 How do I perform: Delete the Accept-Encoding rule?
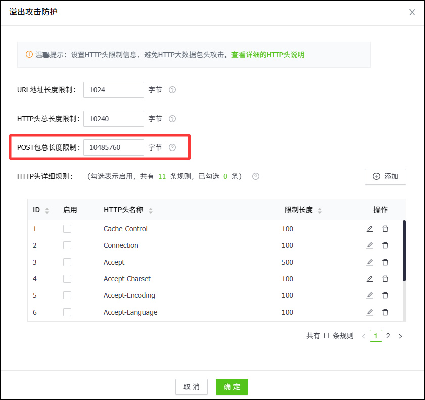[x=385, y=295]
